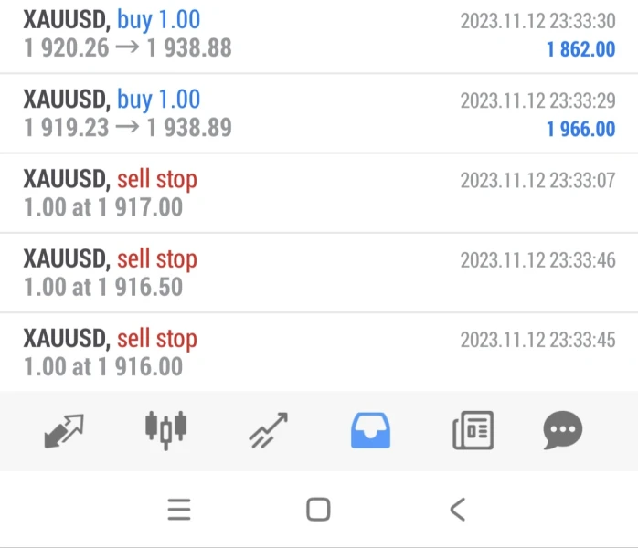Open the Quotes tab arrows icon
Screen dimensions: 638x548
[x=64, y=430]
